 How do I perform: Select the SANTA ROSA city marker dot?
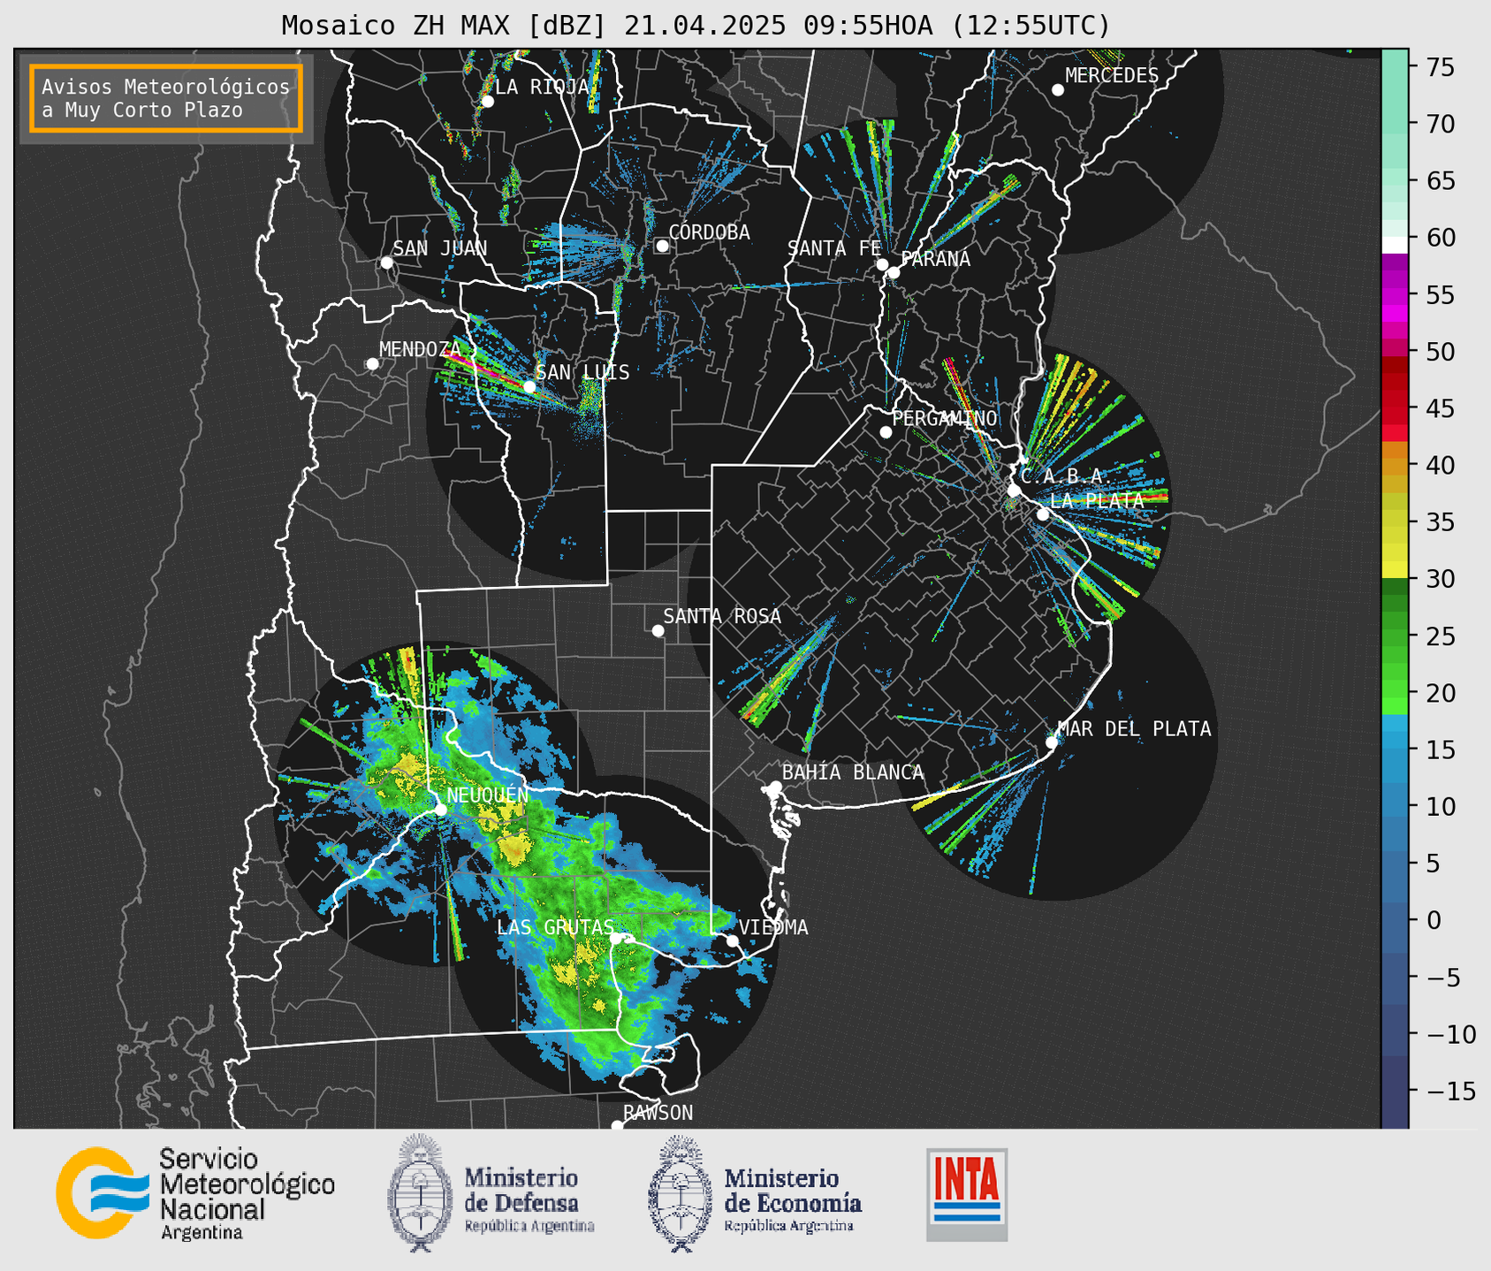point(658,630)
